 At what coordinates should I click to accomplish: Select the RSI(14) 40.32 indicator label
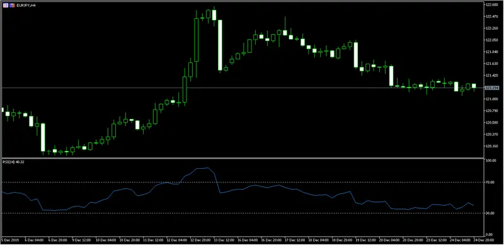point(13,162)
